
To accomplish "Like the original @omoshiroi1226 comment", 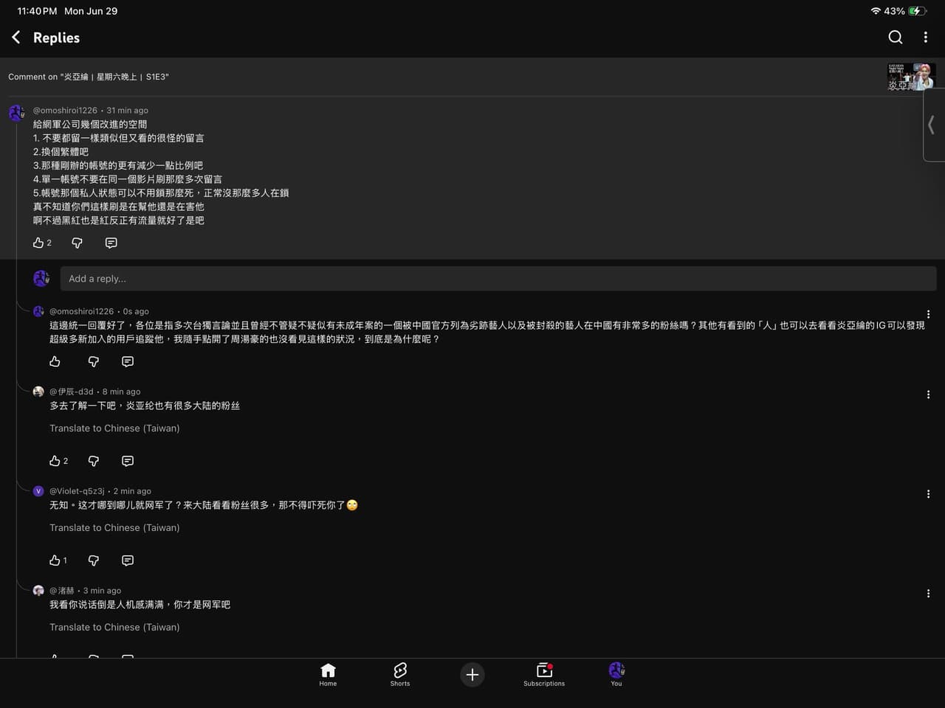I will [x=38, y=243].
